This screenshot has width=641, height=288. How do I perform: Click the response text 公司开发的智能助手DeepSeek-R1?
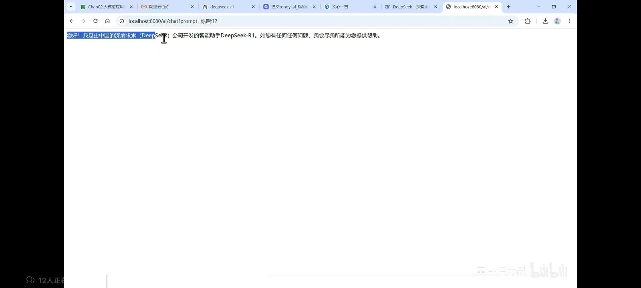tap(214, 36)
